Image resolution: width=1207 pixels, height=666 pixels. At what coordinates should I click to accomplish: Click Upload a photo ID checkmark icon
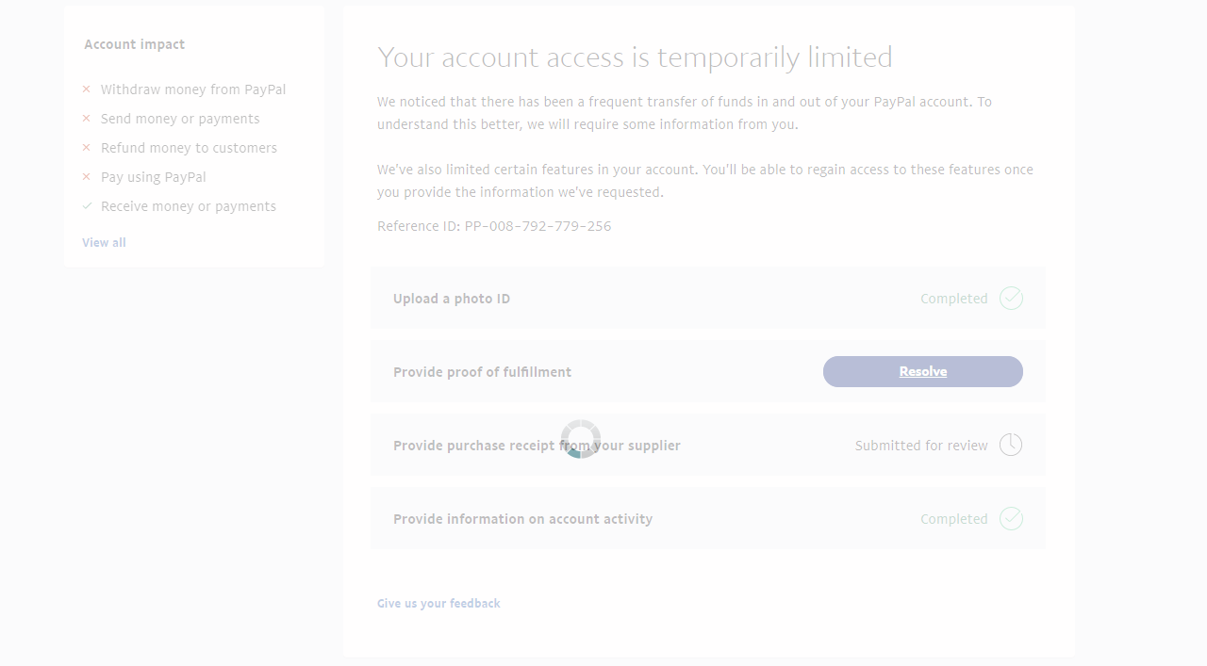(1011, 299)
